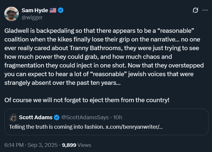
Task: Follow the x.com/benryanwriter link
Action: pyautogui.click(x=135, y=127)
